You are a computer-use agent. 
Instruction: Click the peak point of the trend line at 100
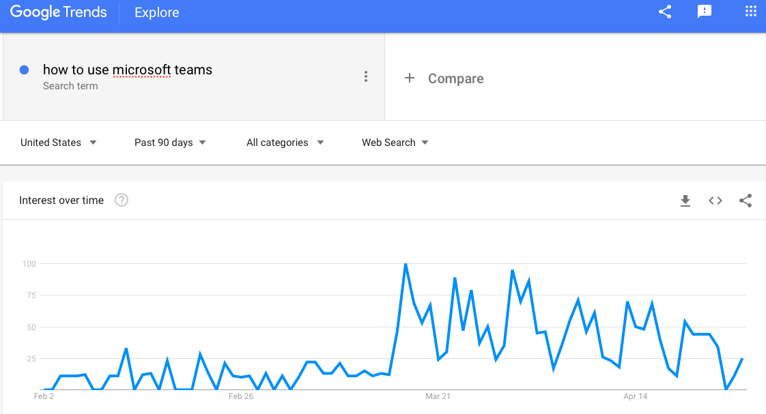click(x=406, y=264)
